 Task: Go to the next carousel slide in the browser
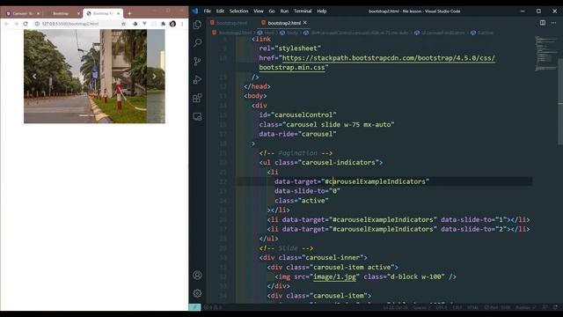(x=154, y=77)
